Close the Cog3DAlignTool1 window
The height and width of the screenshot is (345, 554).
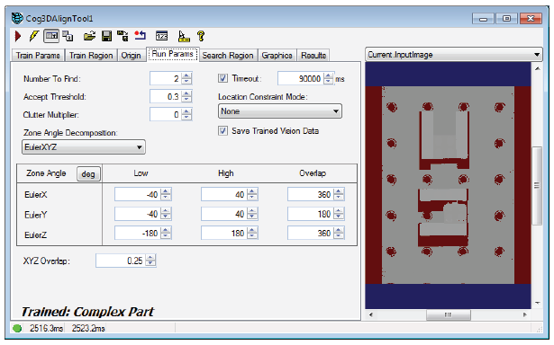coord(531,18)
